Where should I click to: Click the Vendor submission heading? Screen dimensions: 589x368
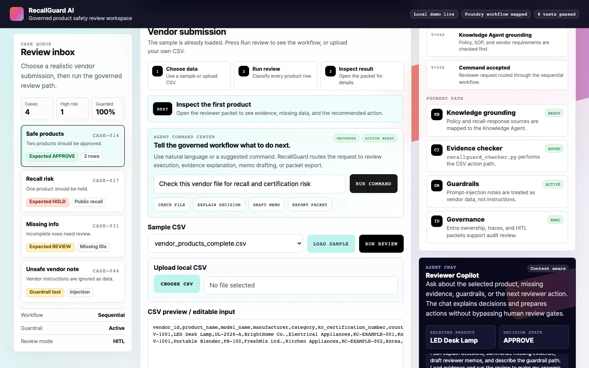(187, 32)
